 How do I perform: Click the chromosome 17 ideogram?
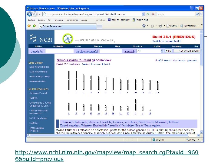click(91, 107)
